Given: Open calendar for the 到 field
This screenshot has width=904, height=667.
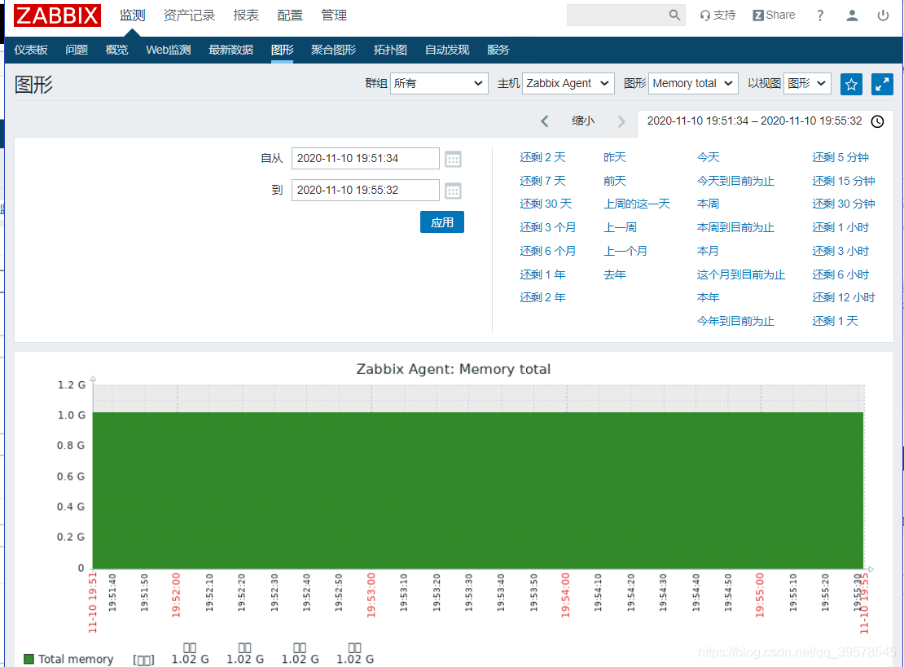Looking at the screenshot, I should 453,191.
